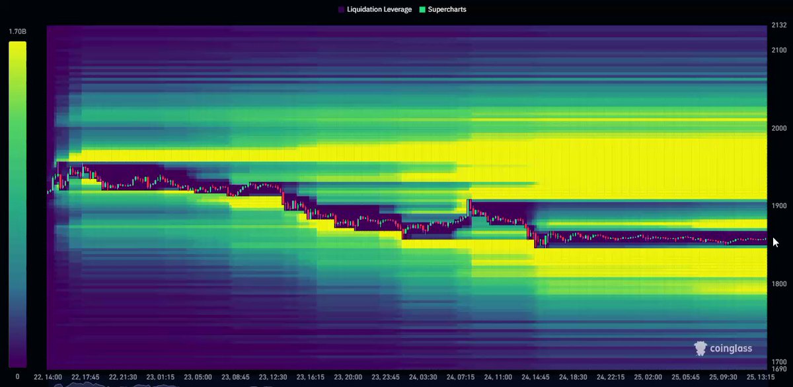Click the 0 minimum scale value
The height and width of the screenshot is (387, 793).
click(17, 376)
